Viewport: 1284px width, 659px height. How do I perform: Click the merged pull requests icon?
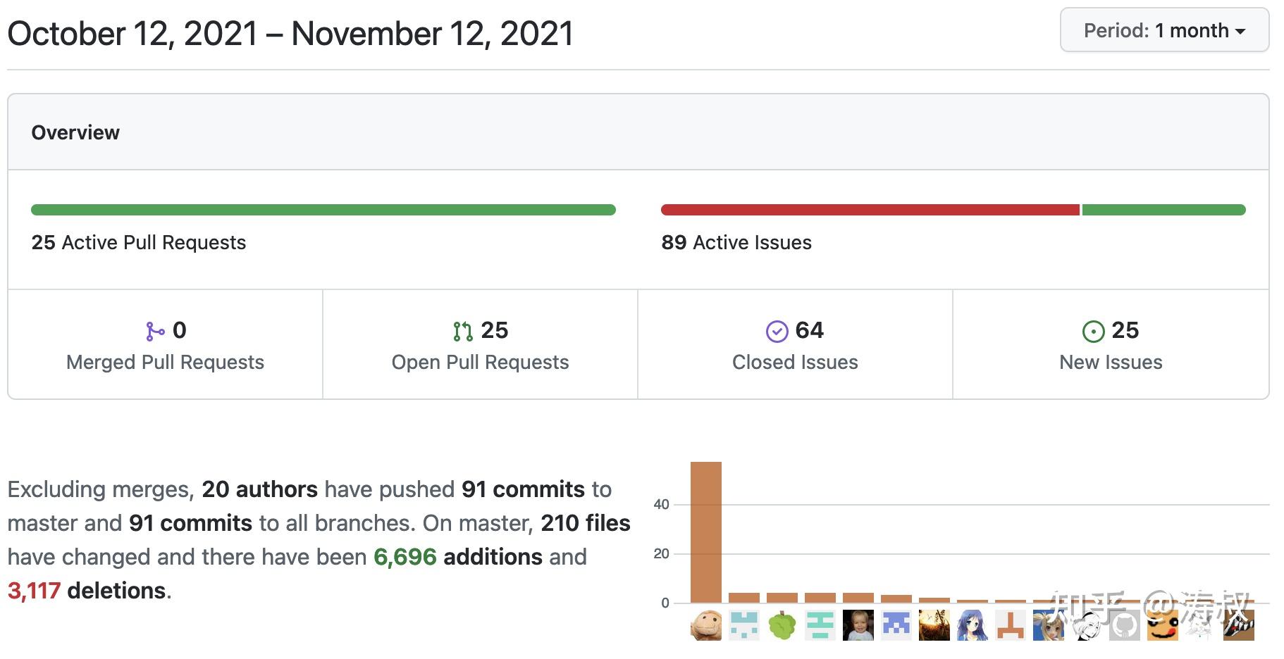click(x=155, y=331)
